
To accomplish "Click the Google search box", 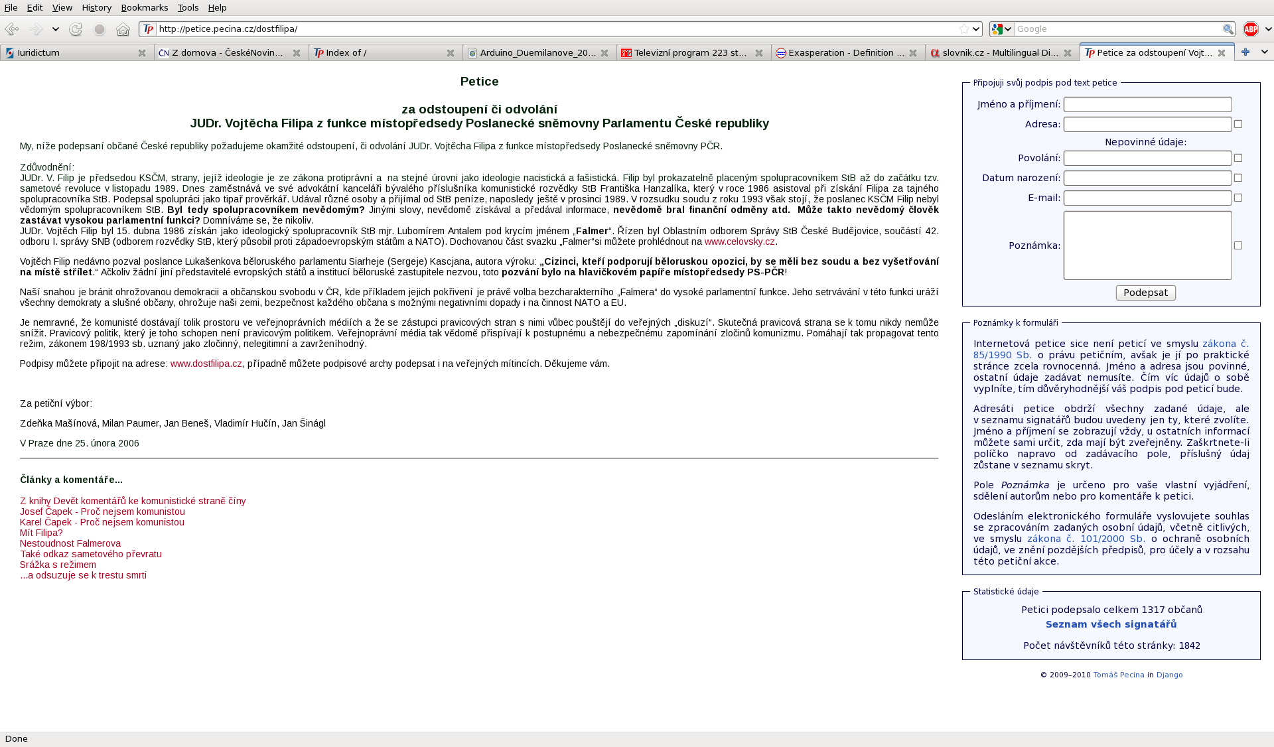I will tap(1118, 29).
